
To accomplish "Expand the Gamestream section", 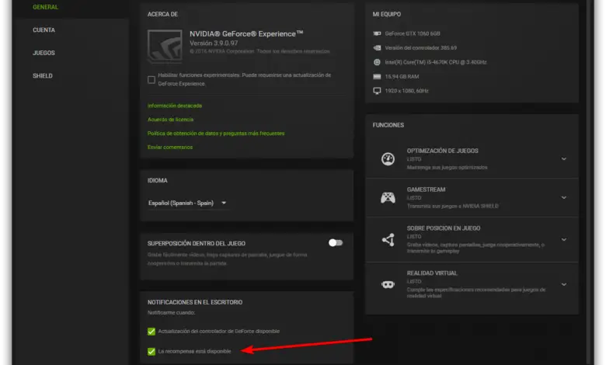I will click(564, 197).
